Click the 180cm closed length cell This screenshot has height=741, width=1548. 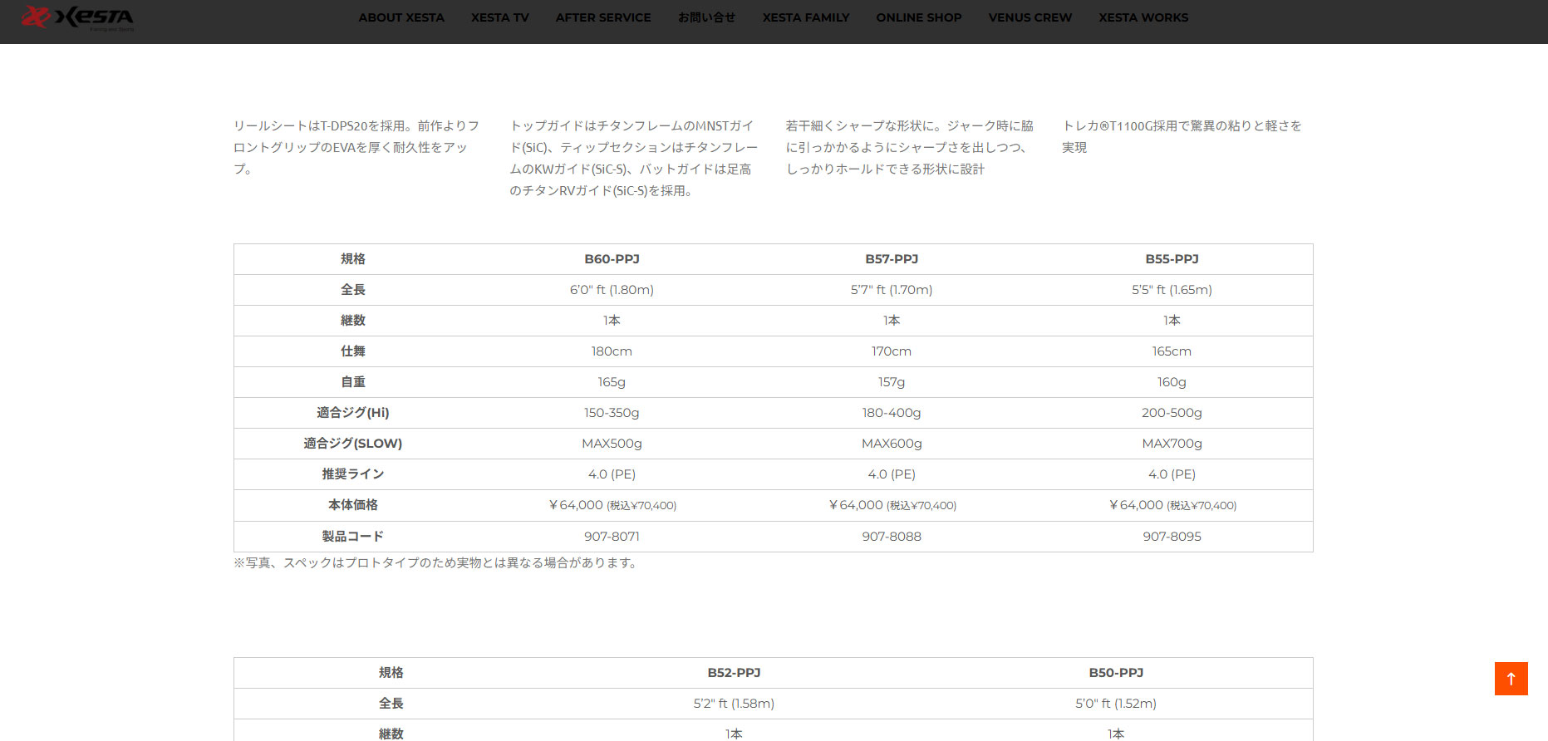pos(612,351)
